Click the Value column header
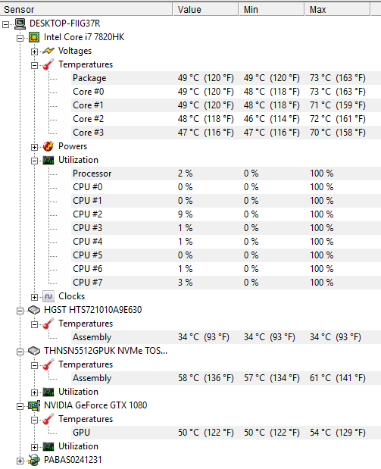381x469 pixels. coord(205,9)
